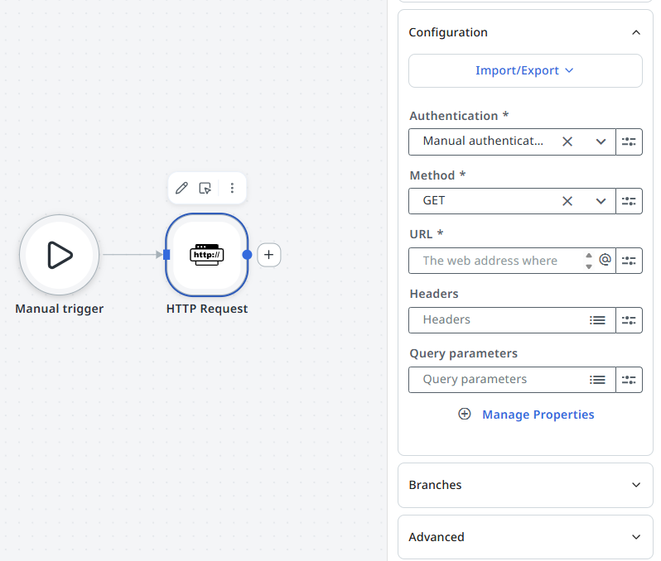Click the Configuration section title
This screenshot has height=561, width=661.
pyautogui.click(x=448, y=32)
